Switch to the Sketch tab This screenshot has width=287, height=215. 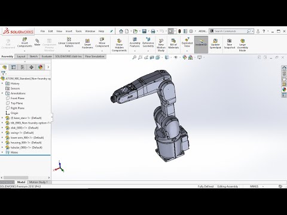pos(33,57)
